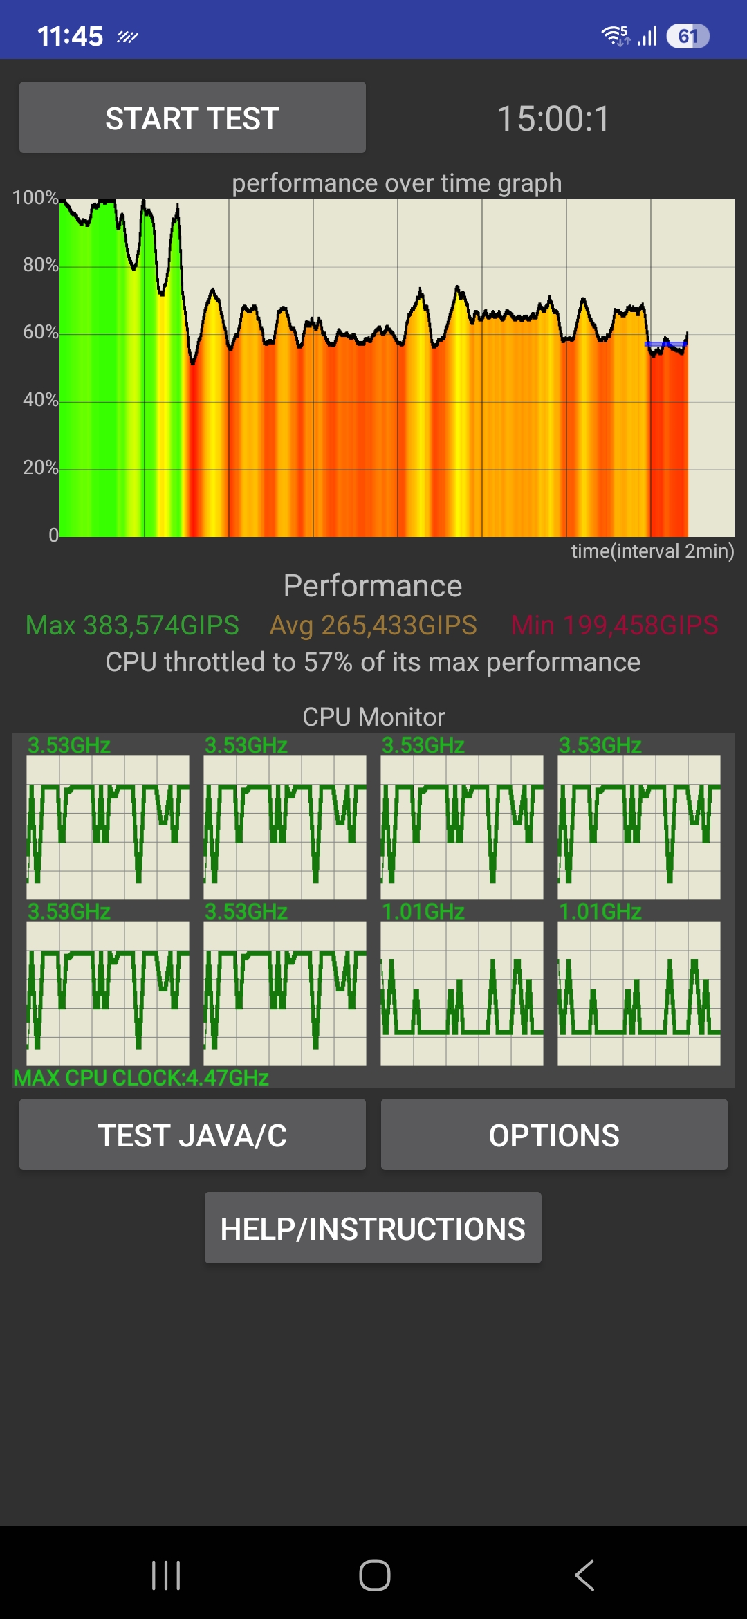Tap the MAX CPU CLOCK:4.47GHz label

click(141, 1077)
